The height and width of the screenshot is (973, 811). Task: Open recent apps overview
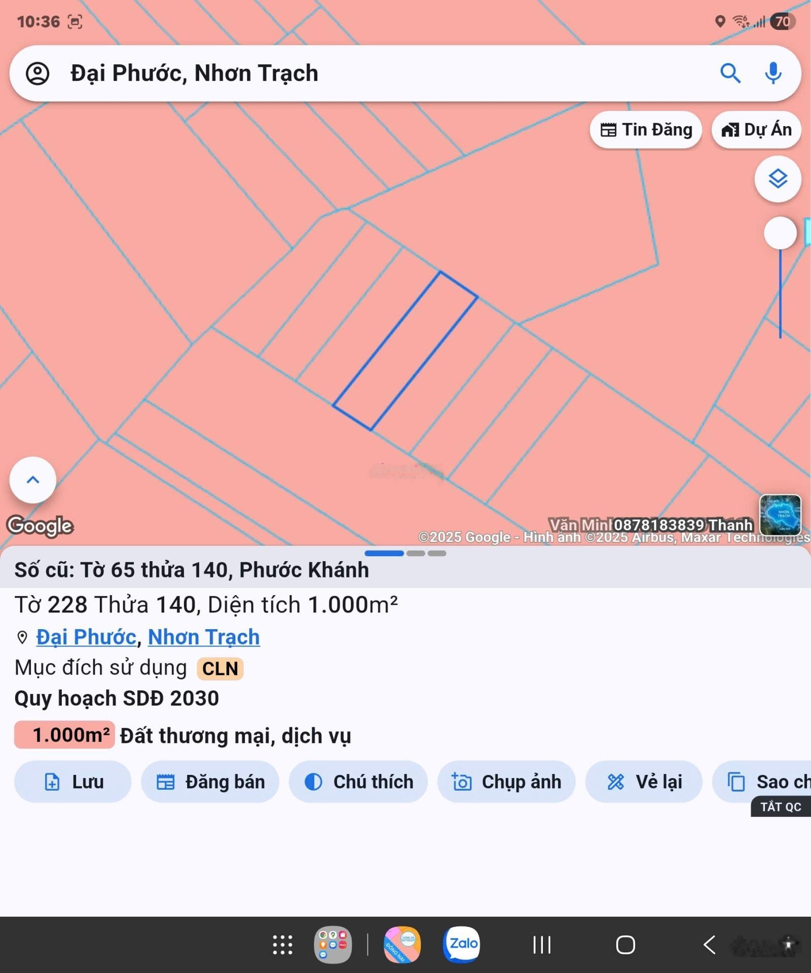pos(541,945)
